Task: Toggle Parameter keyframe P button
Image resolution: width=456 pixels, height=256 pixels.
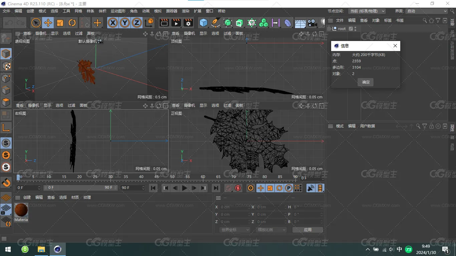Action: (289, 188)
